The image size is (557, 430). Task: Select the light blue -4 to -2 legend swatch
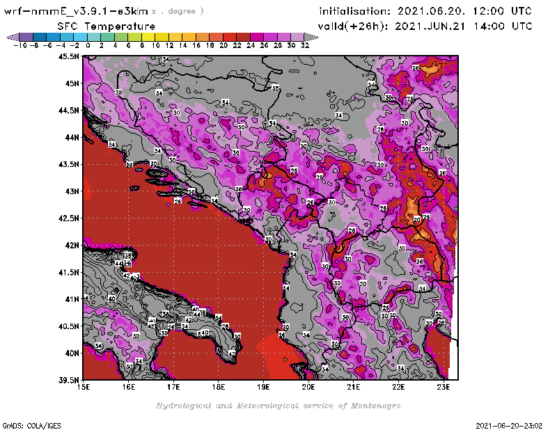pyautogui.click(x=67, y=37)
